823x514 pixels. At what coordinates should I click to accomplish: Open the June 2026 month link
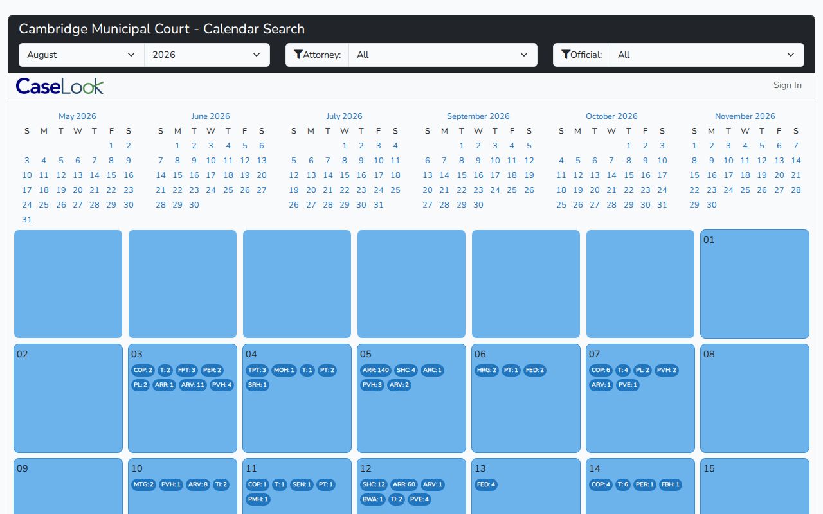coord(210,116)
